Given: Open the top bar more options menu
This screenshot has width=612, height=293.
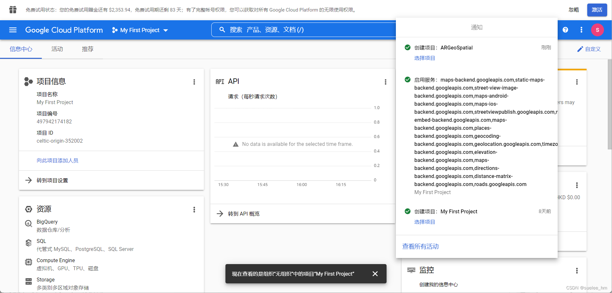Looking at the screenshot, I should tap(581, 30).
